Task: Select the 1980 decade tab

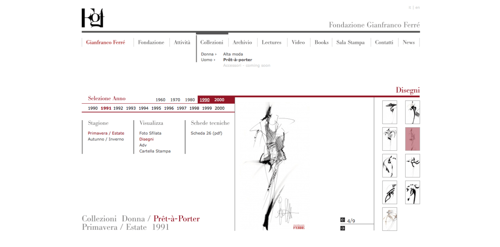Action: tap(190, 100)
